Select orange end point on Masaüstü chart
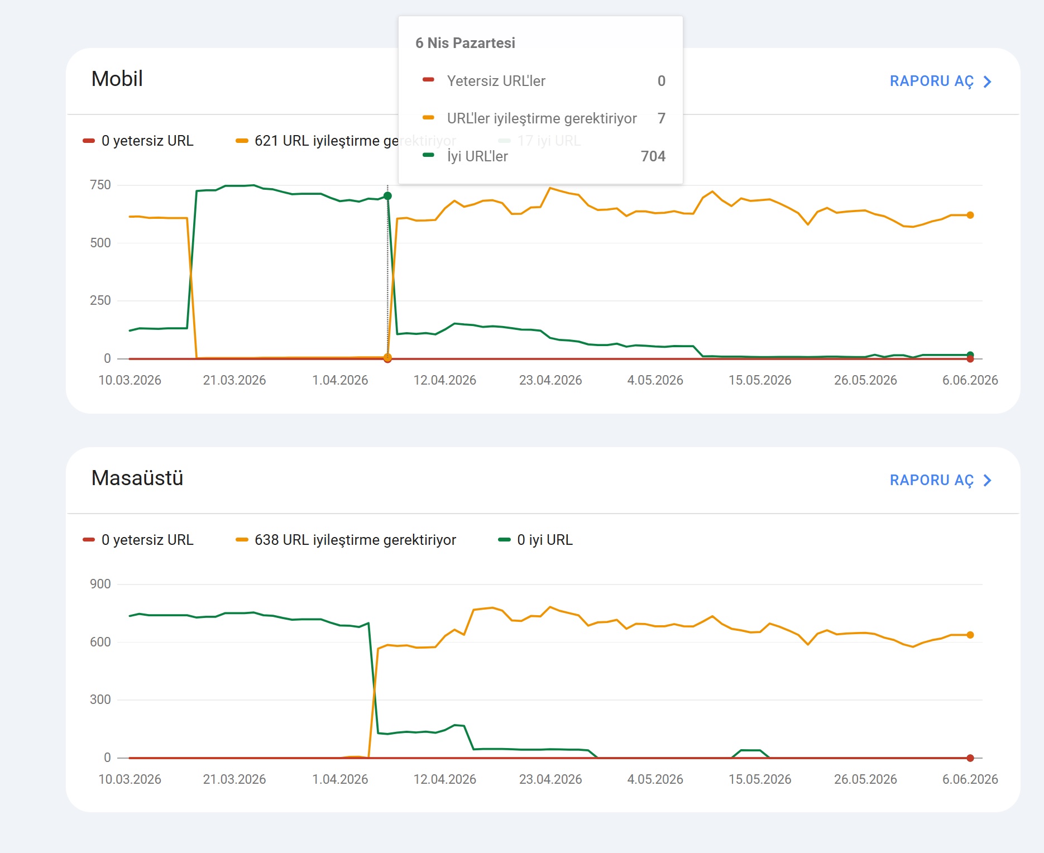 point(970,635)
